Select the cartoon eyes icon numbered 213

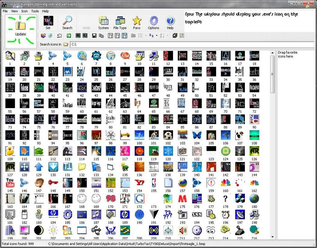(x=211, y=230)
